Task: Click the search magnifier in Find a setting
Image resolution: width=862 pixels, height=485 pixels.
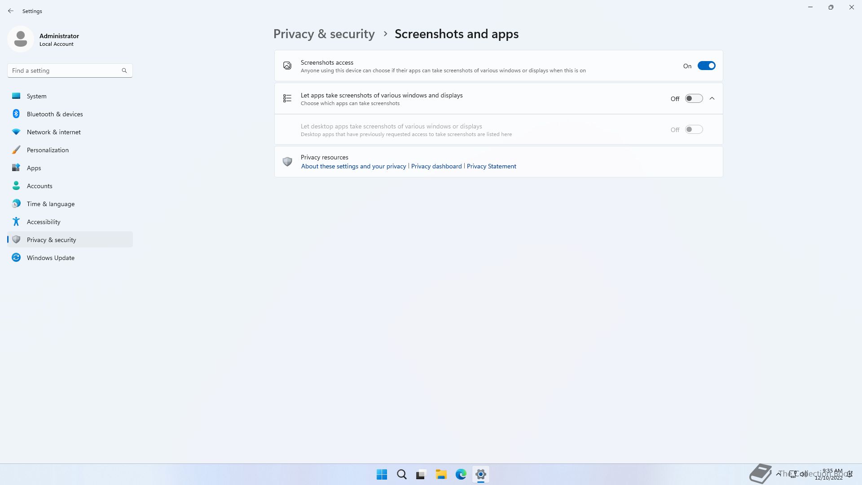Action: [x=124, y=71]
